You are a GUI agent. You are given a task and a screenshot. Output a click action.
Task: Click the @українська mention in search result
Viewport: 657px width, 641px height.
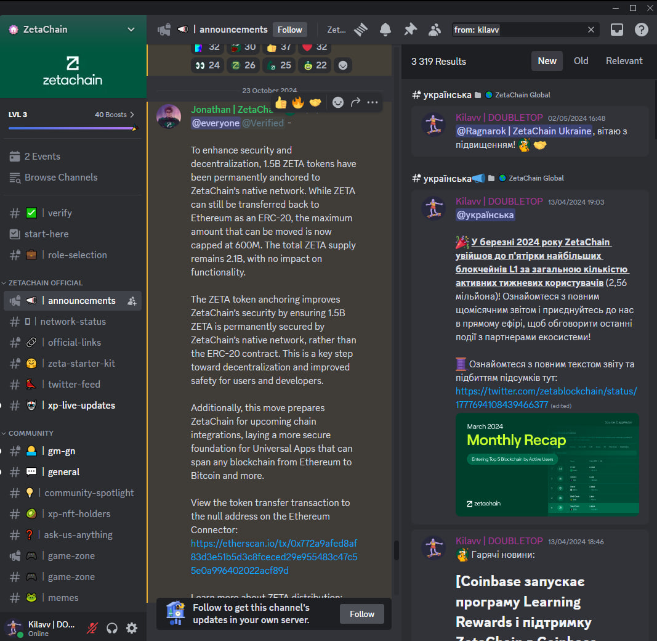pos(485,215)
